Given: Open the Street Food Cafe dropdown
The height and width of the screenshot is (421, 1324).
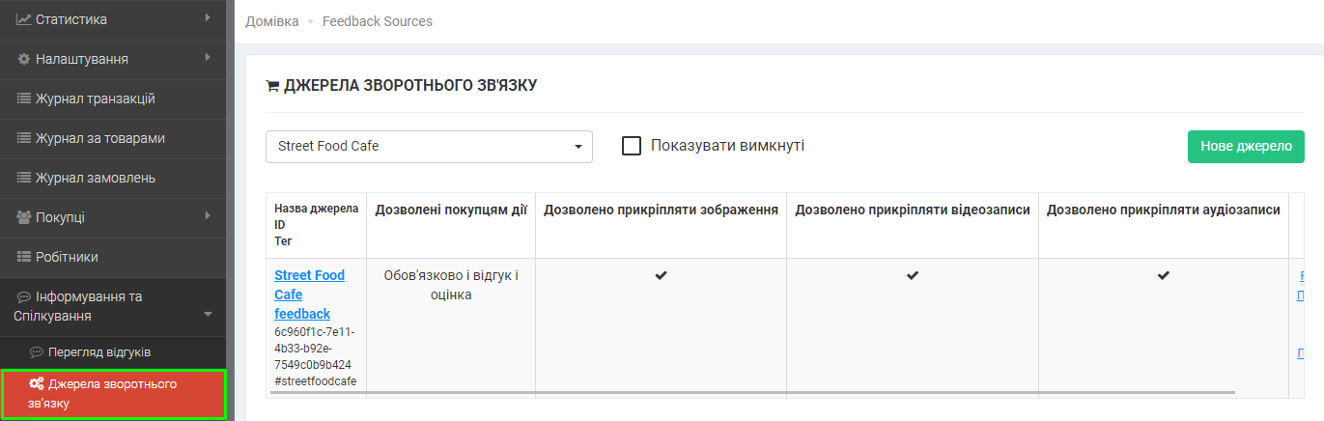Looking at the screenshot, I should (x=429, y=147).
